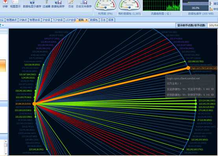Click node label 222.188.122.70
218x156 pixels.
click(x=196, y=61)
